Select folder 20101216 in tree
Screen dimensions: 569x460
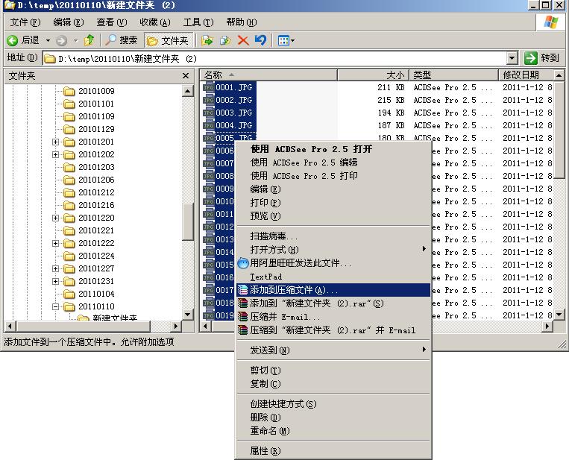click(x=96, y=205)
